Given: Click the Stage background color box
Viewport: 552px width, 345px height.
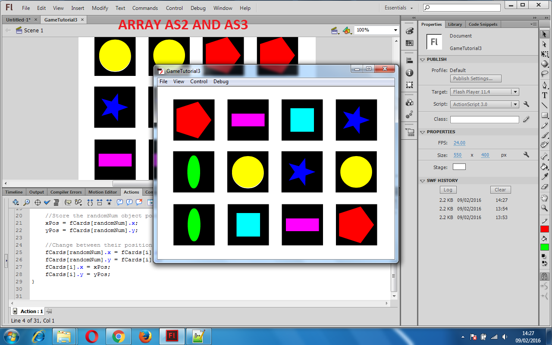Looking at the screenshot, I should pos(459,167).
